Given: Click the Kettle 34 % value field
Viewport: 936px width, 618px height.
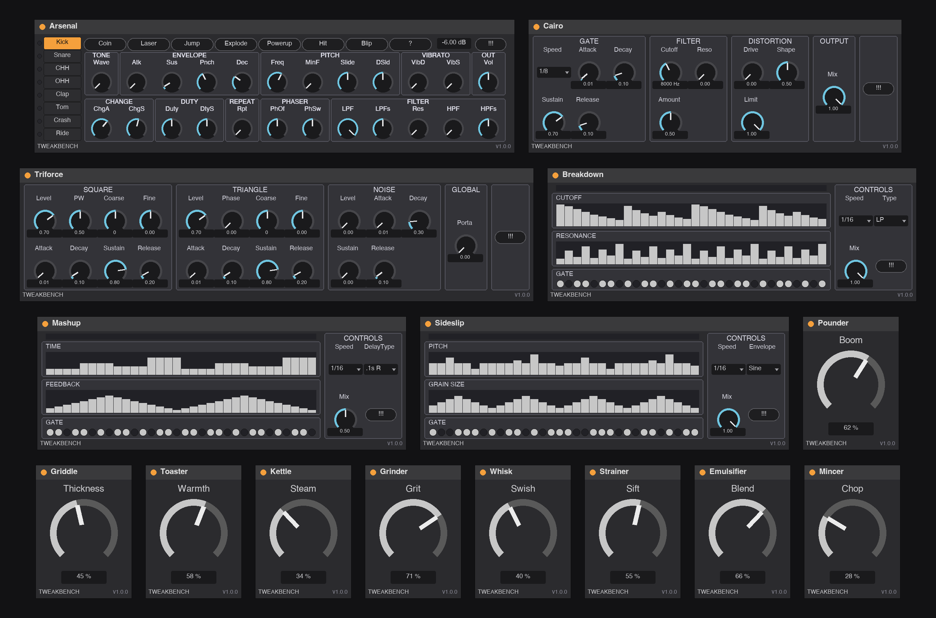Looking at the screenshot, I should pos(303,576).
